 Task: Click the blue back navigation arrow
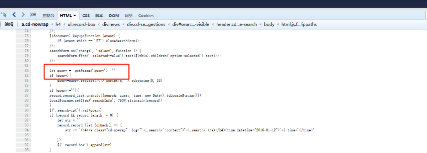click(x=14, y=15)
